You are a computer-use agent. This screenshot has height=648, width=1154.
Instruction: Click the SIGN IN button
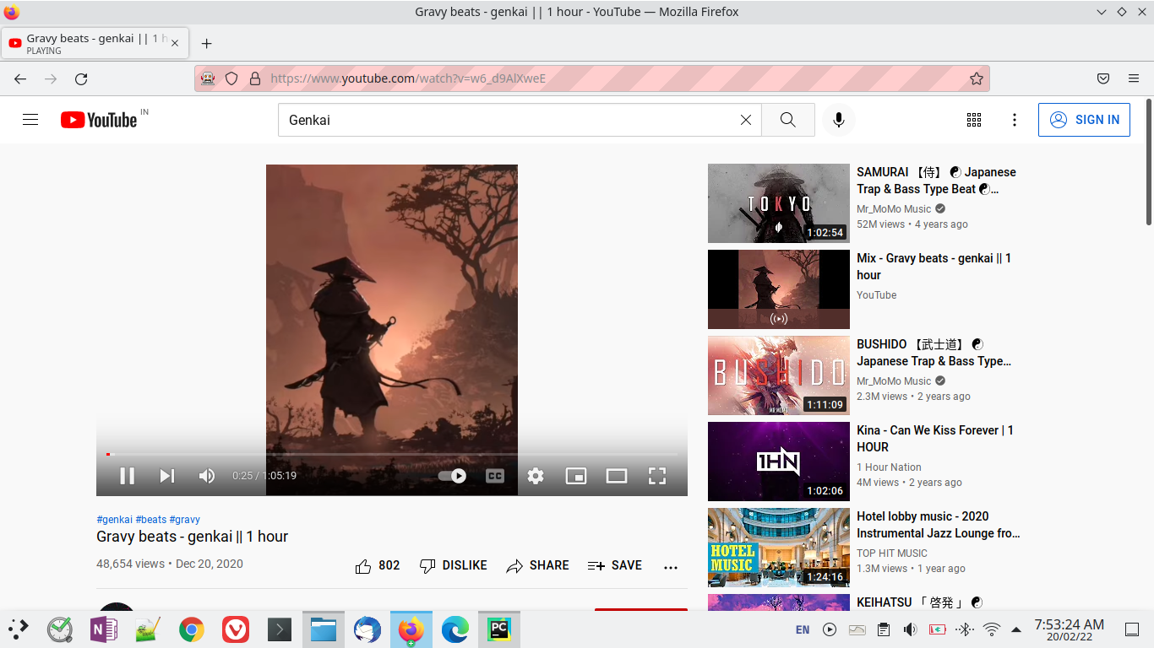[x=1084, y=120]
